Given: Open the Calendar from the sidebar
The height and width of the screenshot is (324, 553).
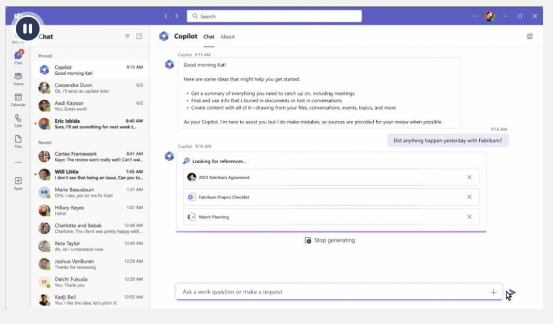Looking at the screenshot, I should (18, 99).
